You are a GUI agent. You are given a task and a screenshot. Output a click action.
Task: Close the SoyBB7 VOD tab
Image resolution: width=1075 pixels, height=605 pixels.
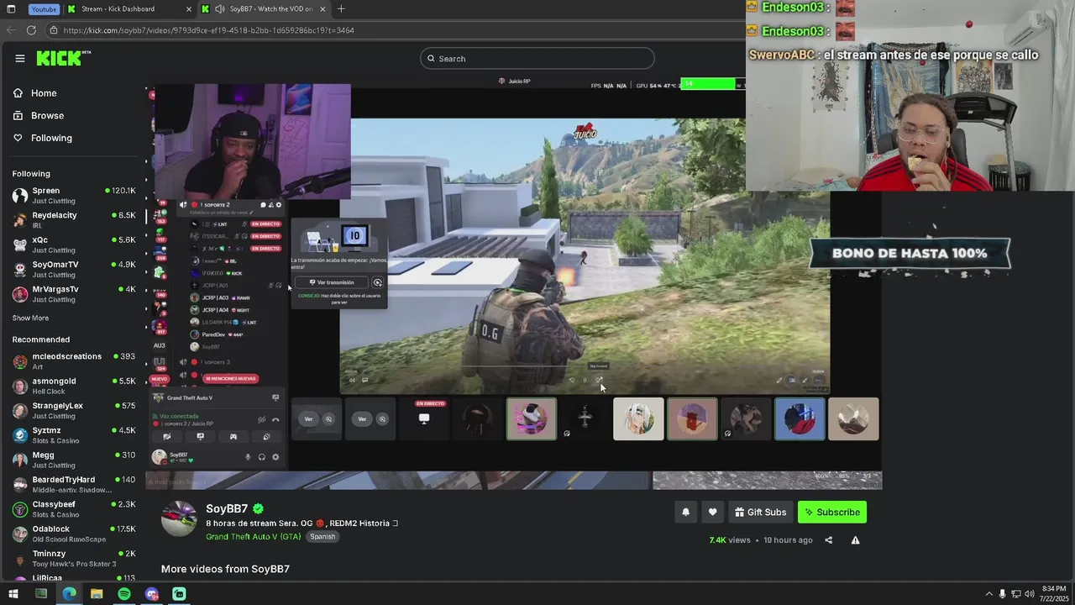[x=322, y=9]
